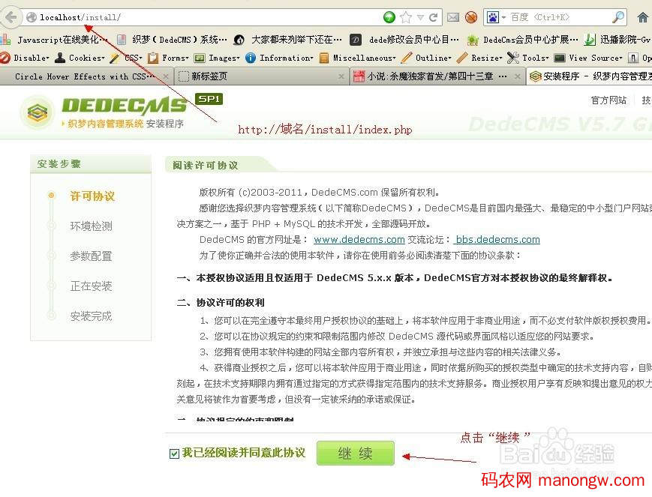Open the 迅播影院 bookmark
The width and height of the screenshot is (652, 497).
617,40
